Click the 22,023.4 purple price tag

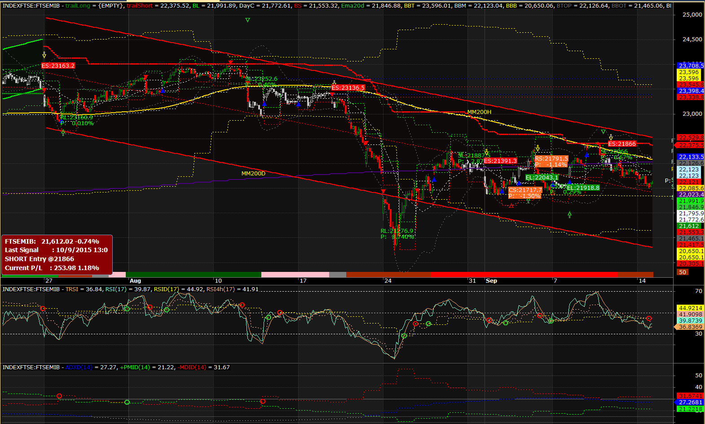[691, 194]
